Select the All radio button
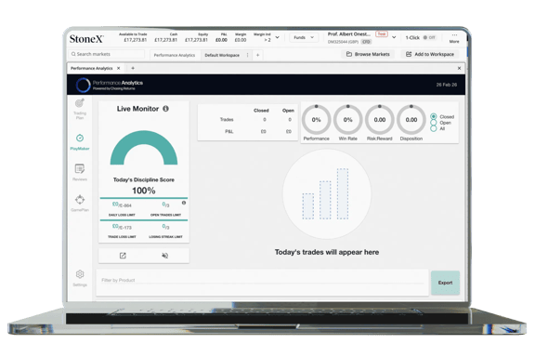 click(x=434, y=128)
